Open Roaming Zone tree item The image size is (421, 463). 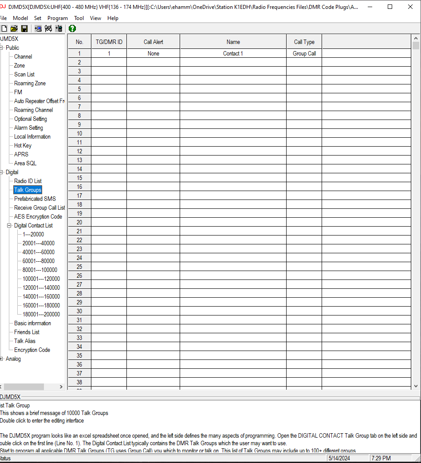tap(30, 83)
